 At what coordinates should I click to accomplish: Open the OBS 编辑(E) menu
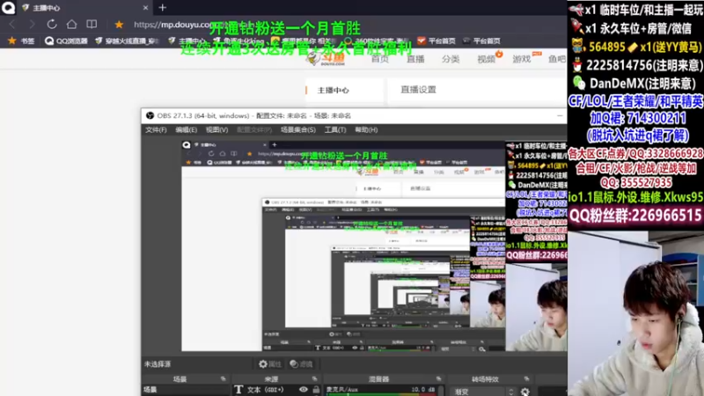pyautogui.click(x=187, y=129)
